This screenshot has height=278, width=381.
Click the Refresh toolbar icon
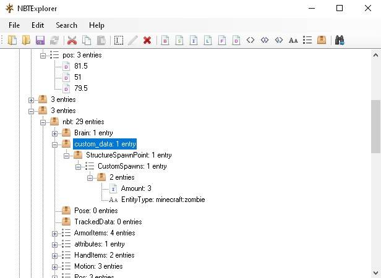coord(54,40)
